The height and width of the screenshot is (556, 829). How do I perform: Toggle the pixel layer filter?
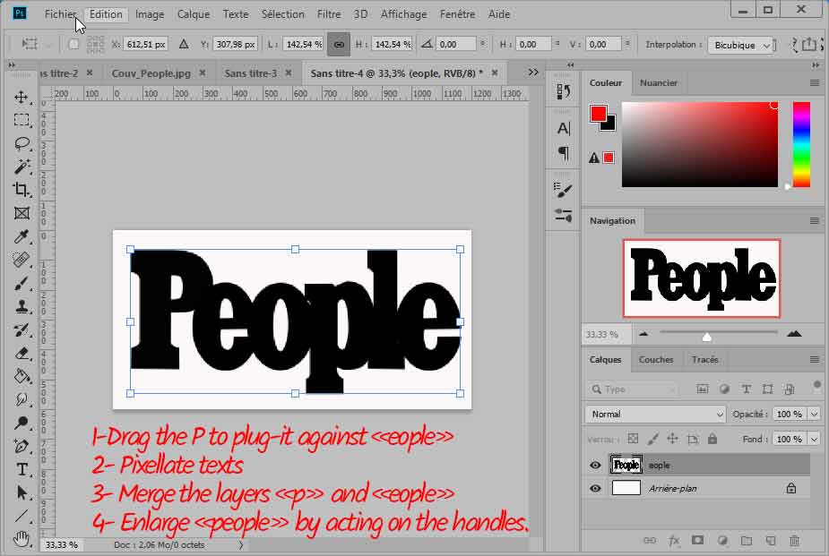pos(702,389)
